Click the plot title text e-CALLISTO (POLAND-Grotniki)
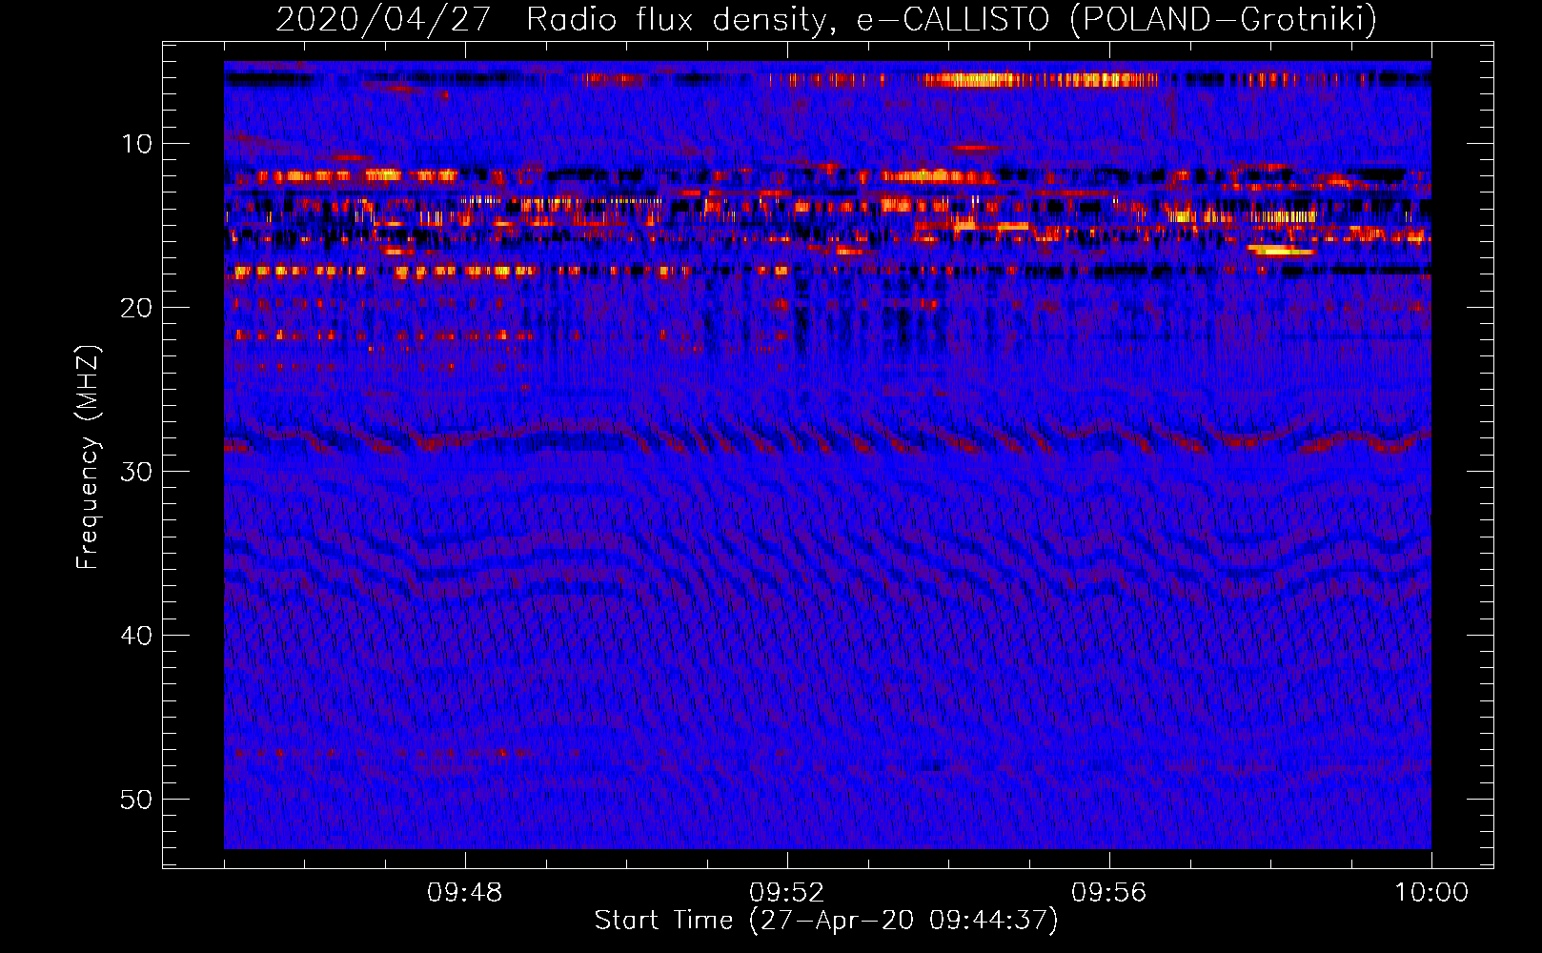 [1116, 19]
